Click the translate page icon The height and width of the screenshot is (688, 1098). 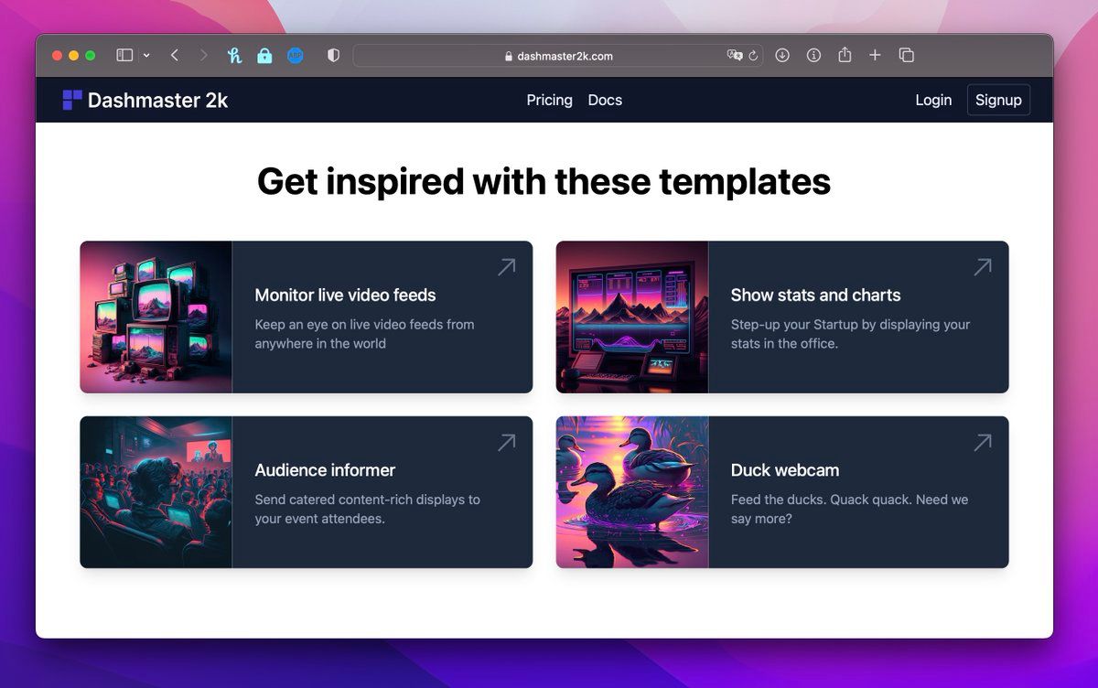pyautogui.click(x=734, y=56)
